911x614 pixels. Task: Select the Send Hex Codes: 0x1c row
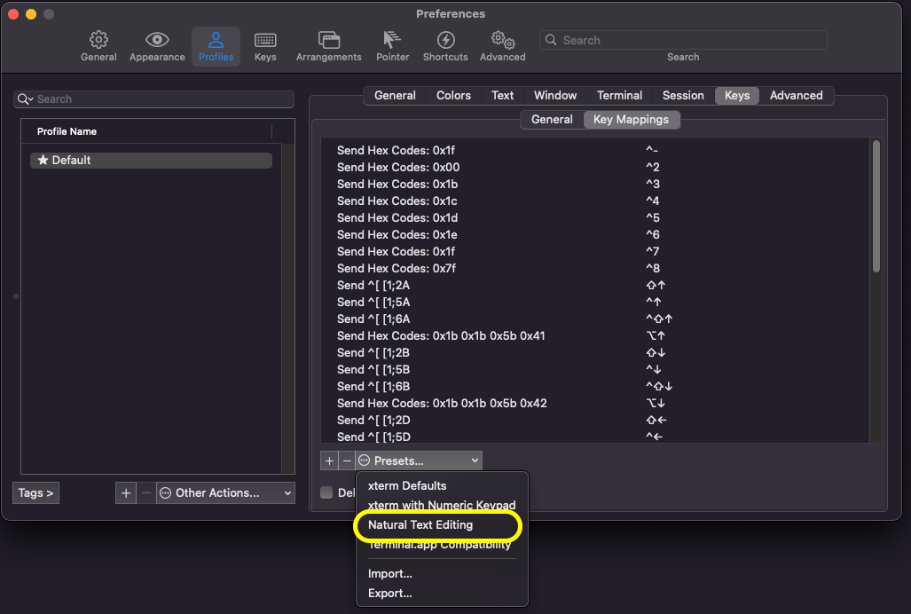pos(595,201)
